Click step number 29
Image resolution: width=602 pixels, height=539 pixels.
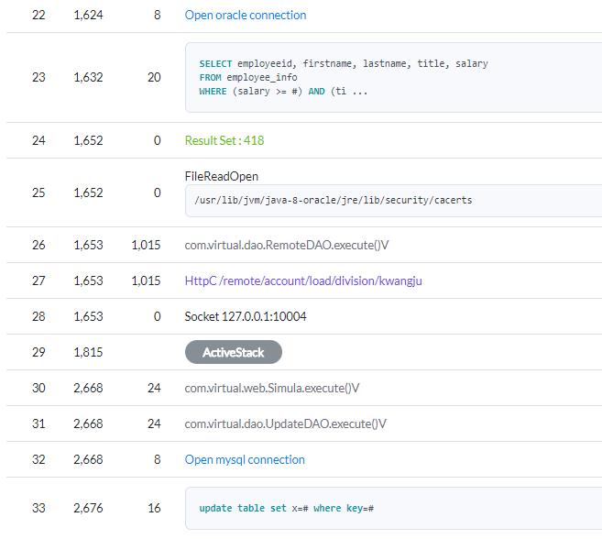[38, 352]
